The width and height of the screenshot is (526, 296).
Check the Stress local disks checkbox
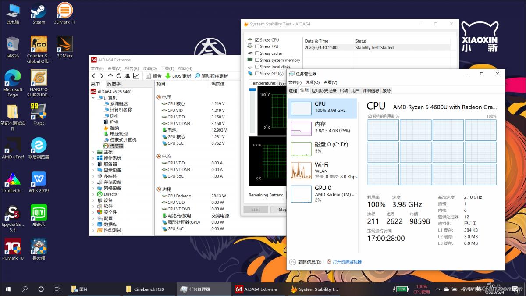tap(257, 67)
